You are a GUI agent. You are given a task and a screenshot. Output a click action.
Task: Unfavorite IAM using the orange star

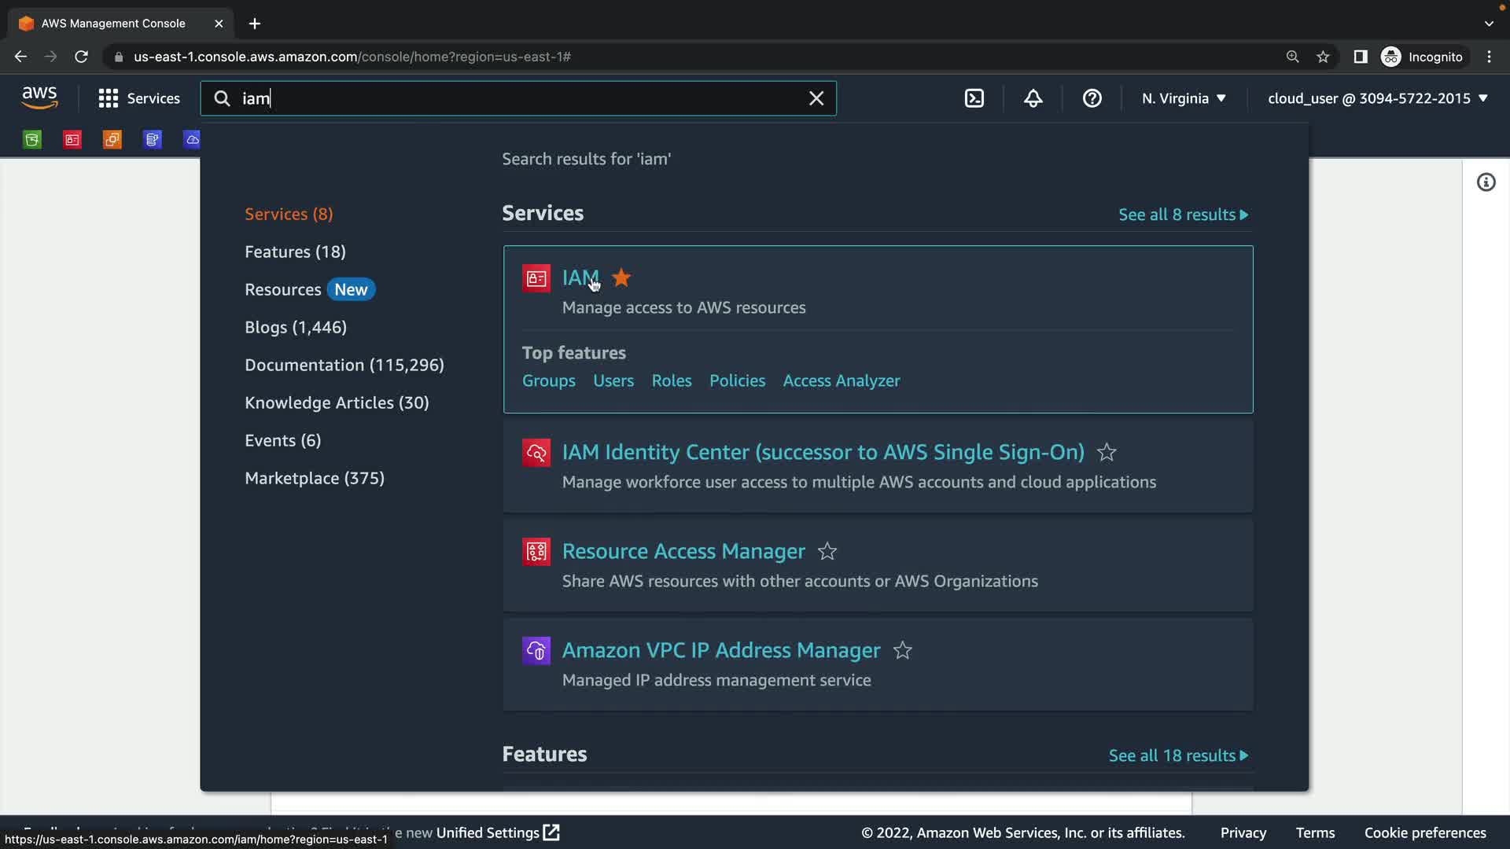(621, 277)
